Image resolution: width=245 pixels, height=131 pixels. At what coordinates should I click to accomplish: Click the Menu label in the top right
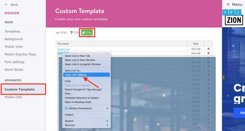(x=237, y=4)
